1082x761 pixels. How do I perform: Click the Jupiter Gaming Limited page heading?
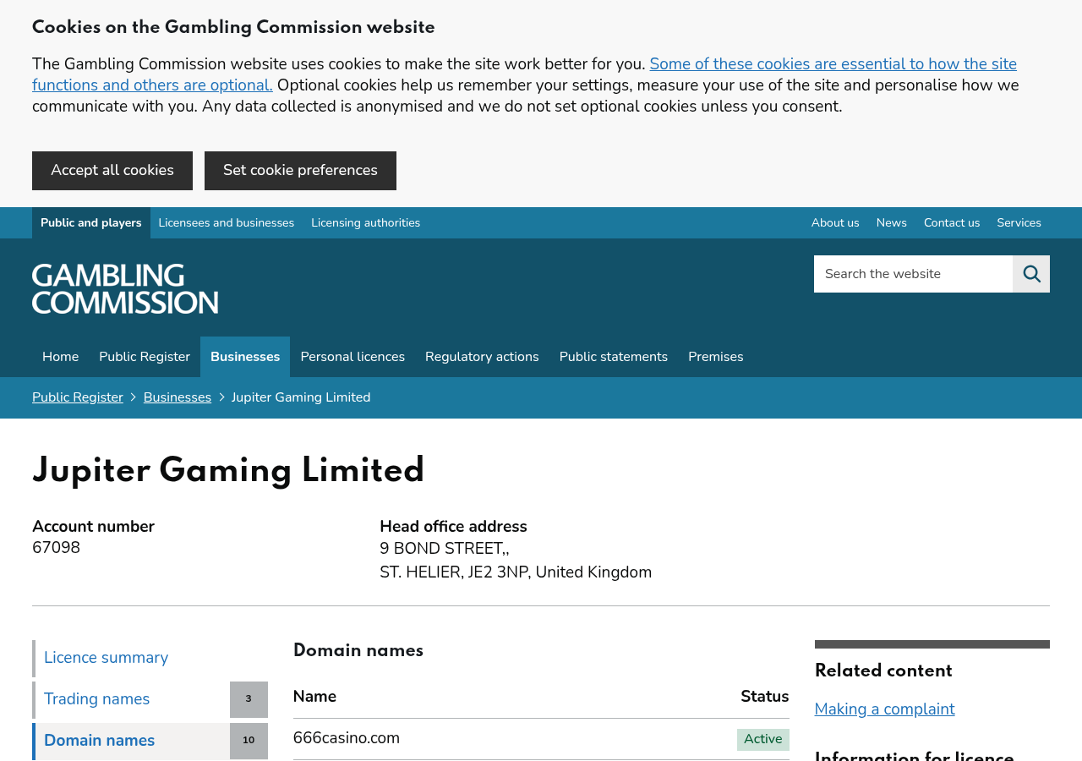[x=228, y=471]
